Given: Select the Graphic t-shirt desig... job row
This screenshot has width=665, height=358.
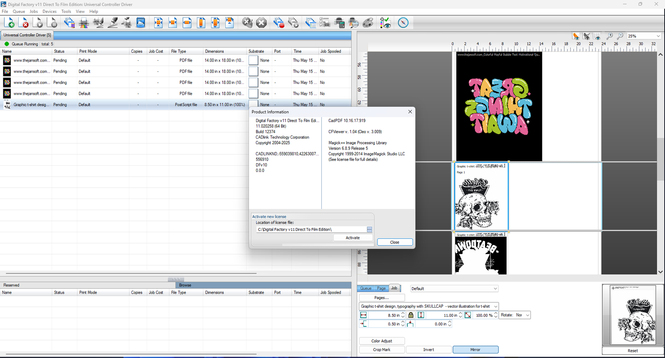Looking at the screenshot, I should pyautogui.click(x=175, y=105).
